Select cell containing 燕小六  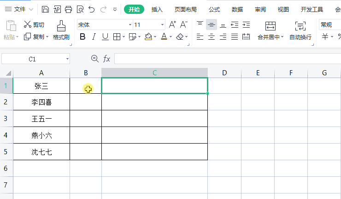click(x=41, y=135)
